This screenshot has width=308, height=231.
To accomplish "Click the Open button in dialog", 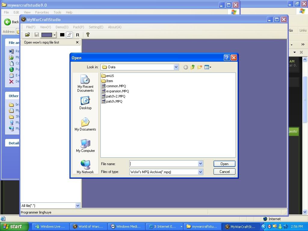I will coord(224,164).
